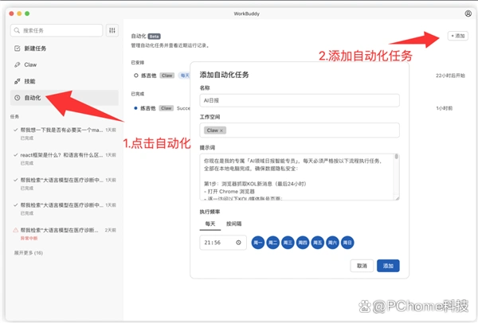This screenshot has width=478, height=323.
Task: Click the filter icon beside the search box
Action: click(x=112, y=30)
